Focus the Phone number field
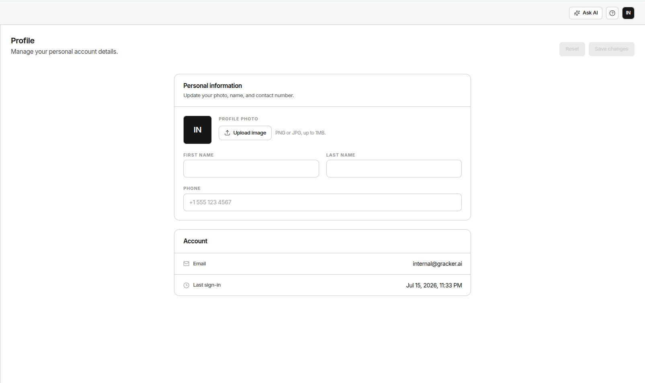The image size is (645, 383). click(x=322, y=202)
